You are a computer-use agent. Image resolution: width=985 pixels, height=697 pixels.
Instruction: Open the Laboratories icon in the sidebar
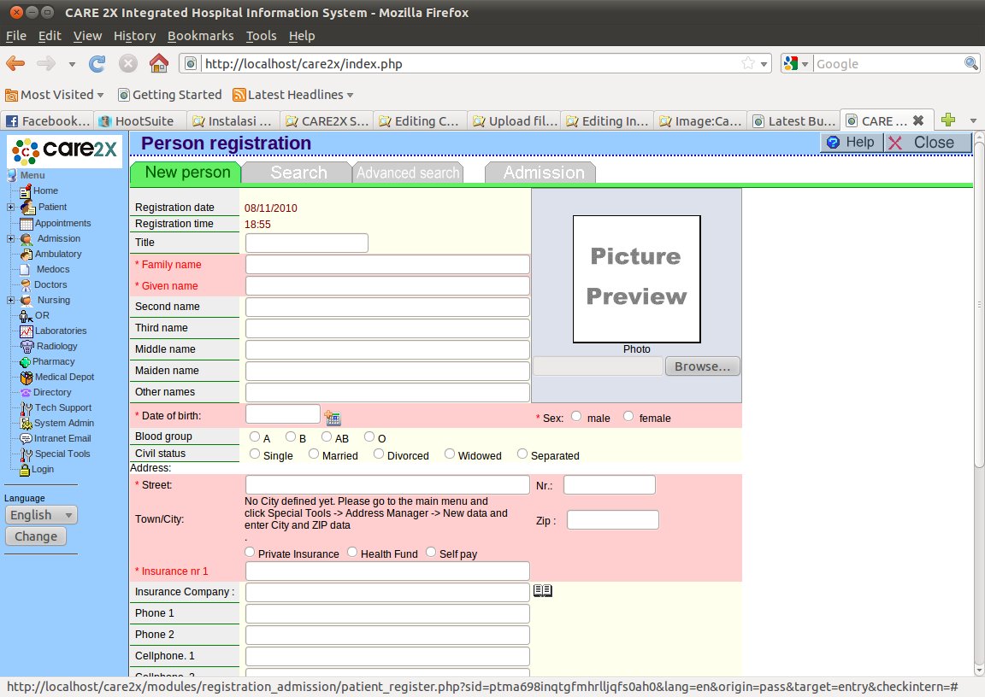click(x=27, y=331)
